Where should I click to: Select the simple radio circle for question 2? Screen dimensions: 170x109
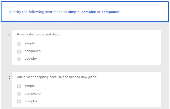click(x=19, y=86)
